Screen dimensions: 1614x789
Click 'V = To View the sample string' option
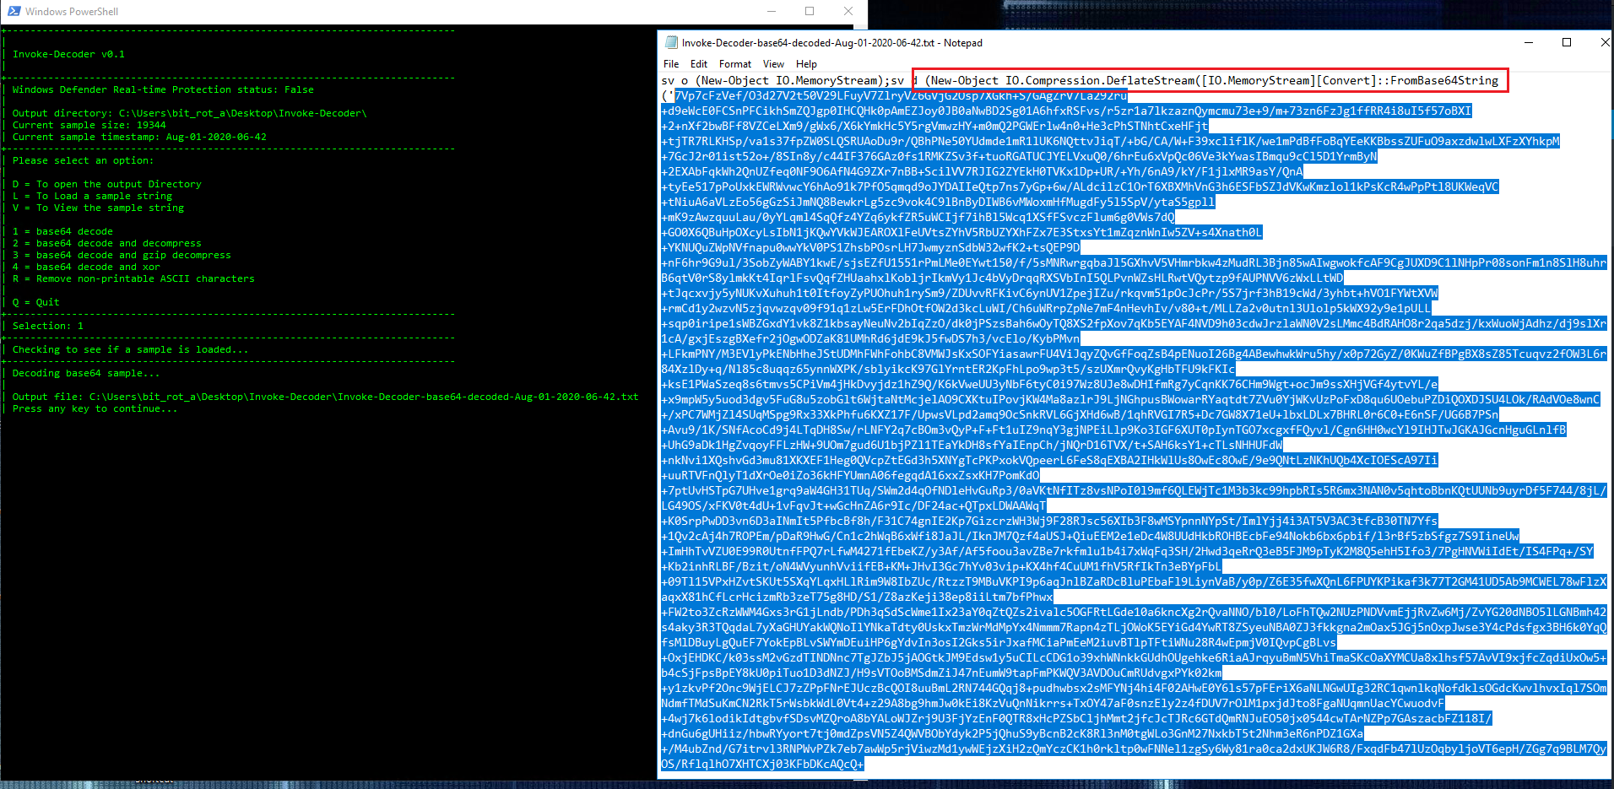(98, 208)
